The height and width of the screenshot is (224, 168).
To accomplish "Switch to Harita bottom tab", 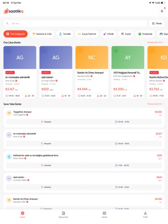I will [x=105, y=215].
